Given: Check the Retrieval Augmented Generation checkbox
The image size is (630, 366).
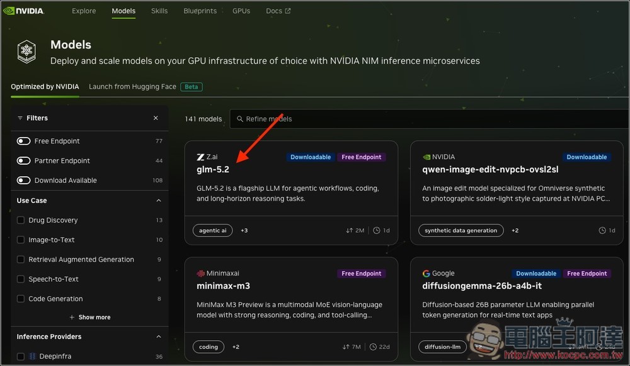Looking at the screenshot, I should [21, 259].
